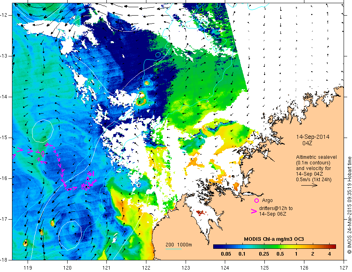This screenshot has height=272, width=352.
Task: Click the 'MODIS Chl-a mg/m3 OC3' colorbar title
Action: (x=274, y=239)
